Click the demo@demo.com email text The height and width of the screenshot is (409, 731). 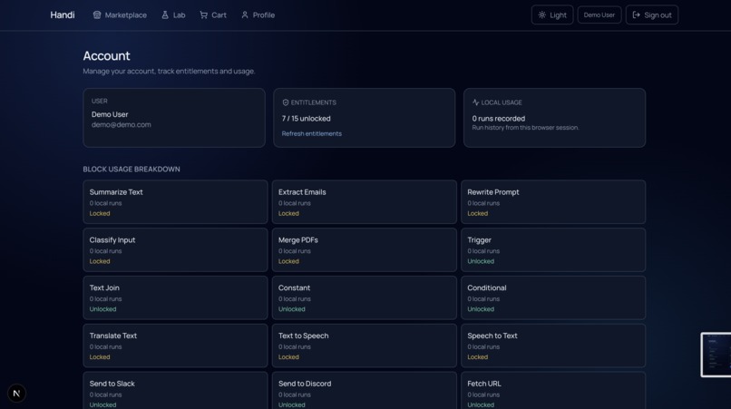point(122,124)
